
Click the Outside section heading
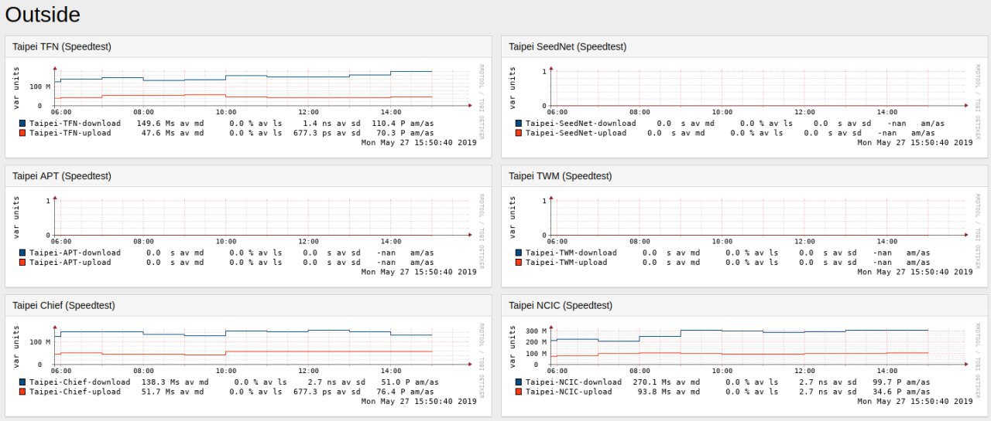[x=43, y=14]
